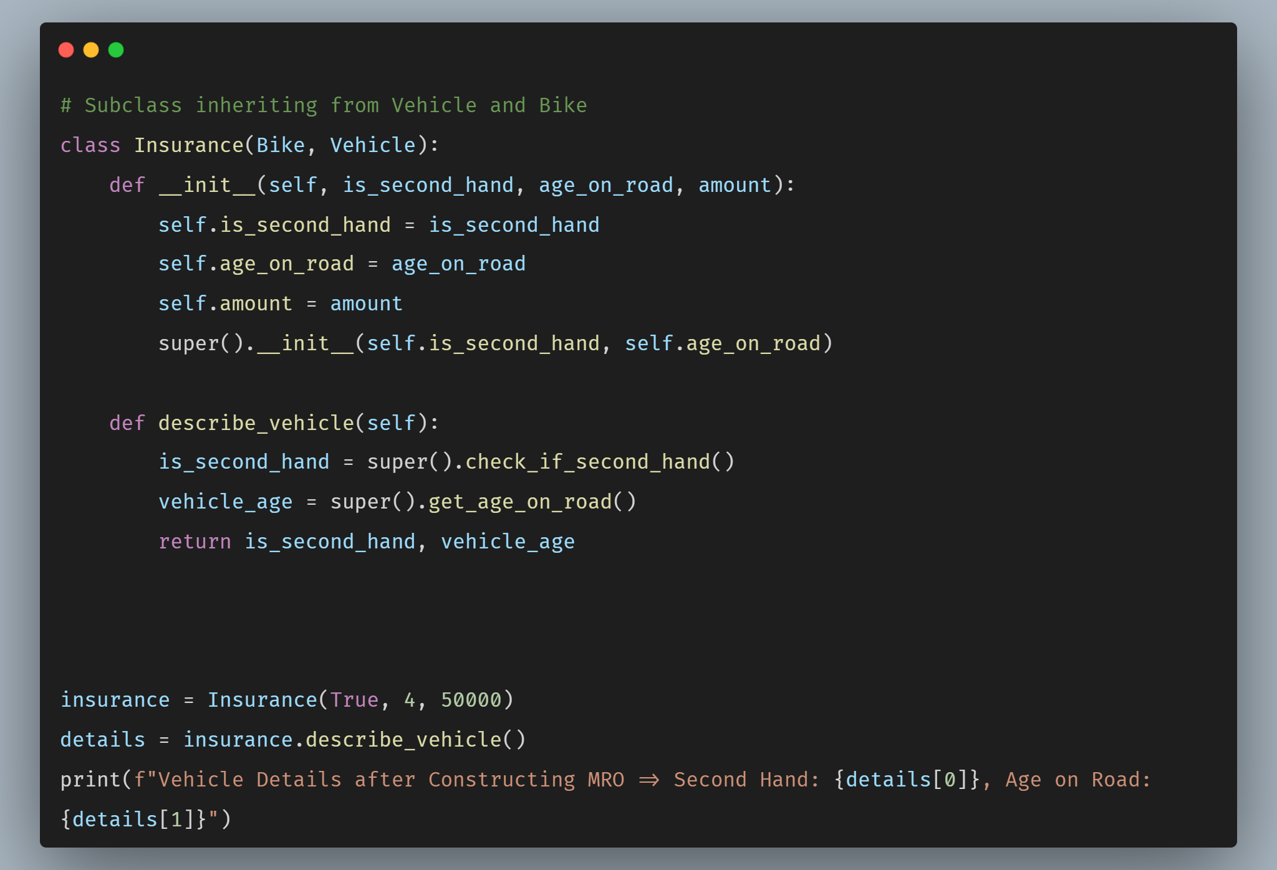Click 'Vehicle' in the class parent list

tap(372, 145)
